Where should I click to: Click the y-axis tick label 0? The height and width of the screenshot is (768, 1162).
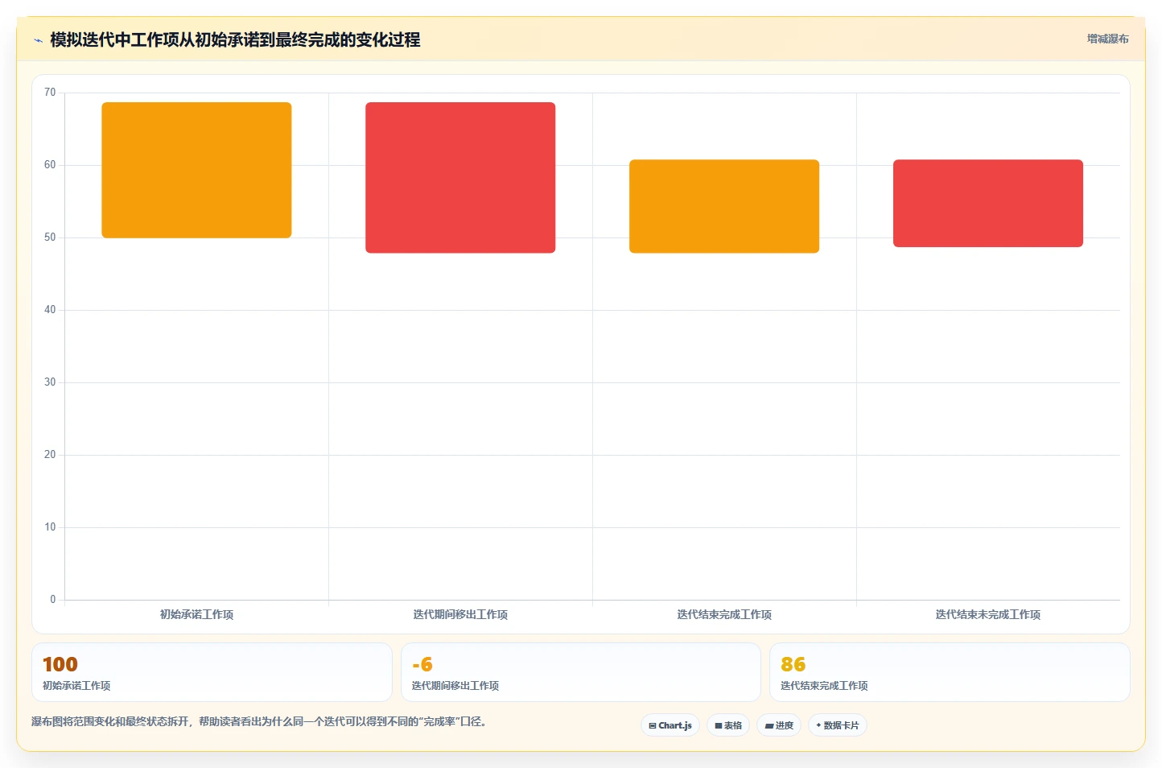click(x=53, y=600)
